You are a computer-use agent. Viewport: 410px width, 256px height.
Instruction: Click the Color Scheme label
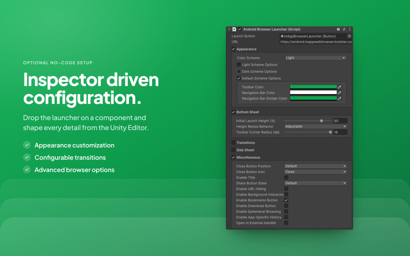pyautogui.click(x=248, y=58)
